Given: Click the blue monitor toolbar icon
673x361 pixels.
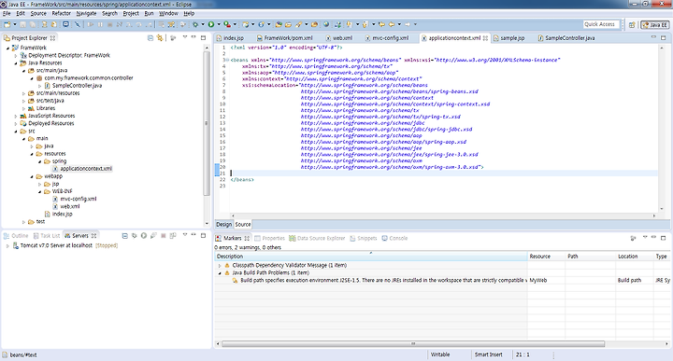Looking at the screenshot, I should (x=65, y=24).
